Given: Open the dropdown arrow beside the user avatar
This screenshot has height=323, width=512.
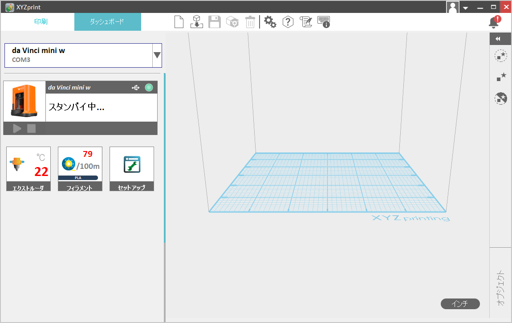Looking at the screenshot, I should pos(465,8).
